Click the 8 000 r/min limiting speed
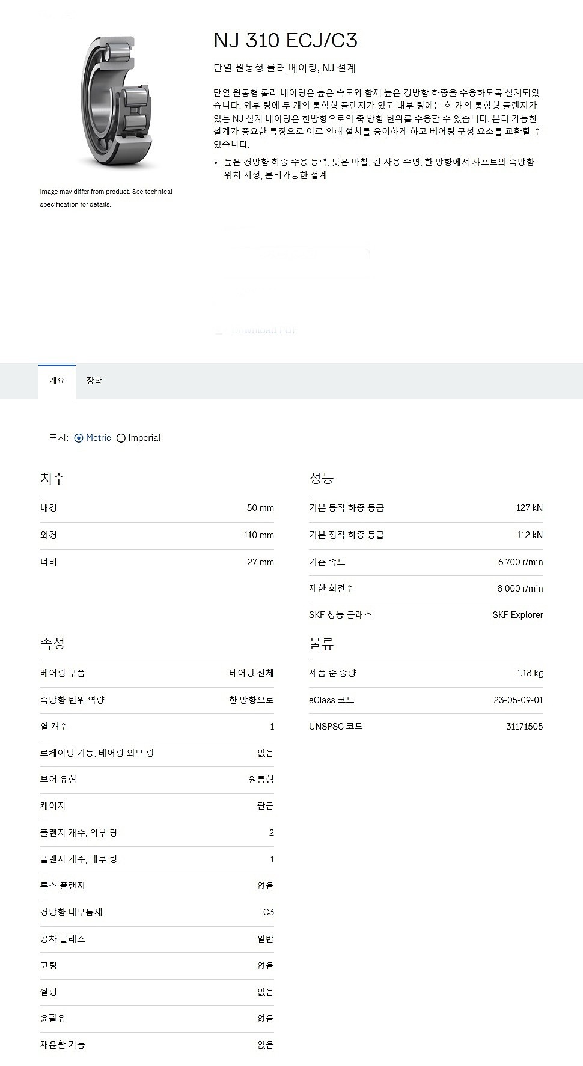 520,589
